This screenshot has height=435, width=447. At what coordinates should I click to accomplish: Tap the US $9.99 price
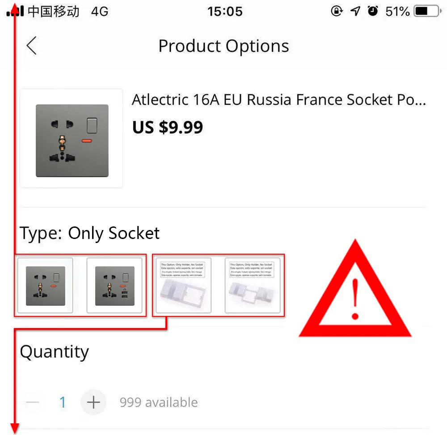(168, 128)
